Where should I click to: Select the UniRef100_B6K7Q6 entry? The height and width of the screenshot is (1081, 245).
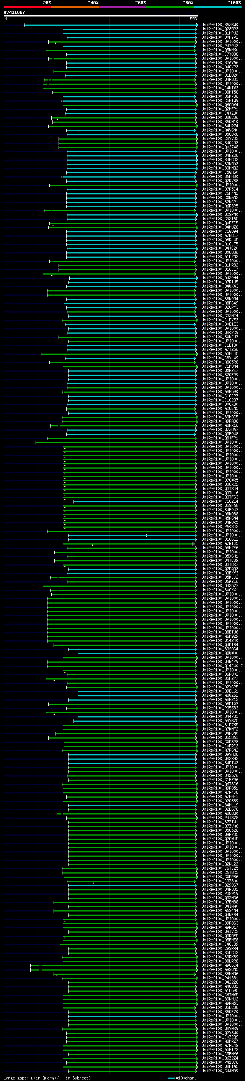[220, 97]
